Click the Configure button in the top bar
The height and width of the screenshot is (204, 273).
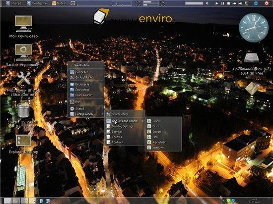(x=37, y=3)
